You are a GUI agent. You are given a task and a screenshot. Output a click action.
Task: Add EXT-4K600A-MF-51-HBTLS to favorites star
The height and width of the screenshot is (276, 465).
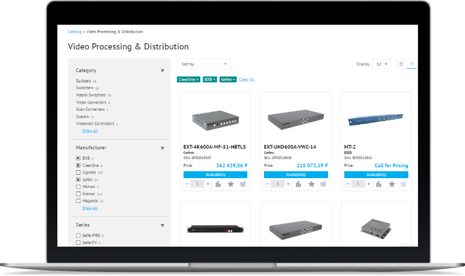click(230, 184)
